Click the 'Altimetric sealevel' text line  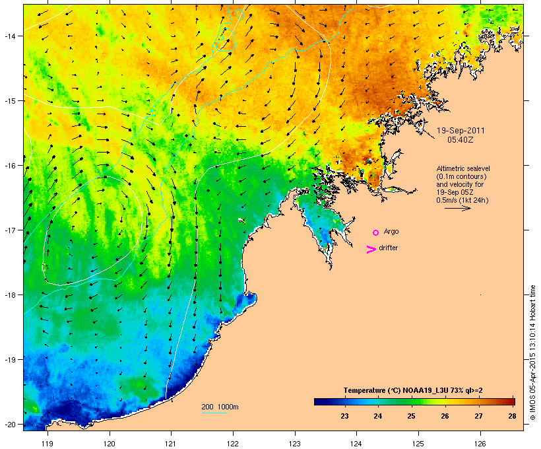(463, 168)
